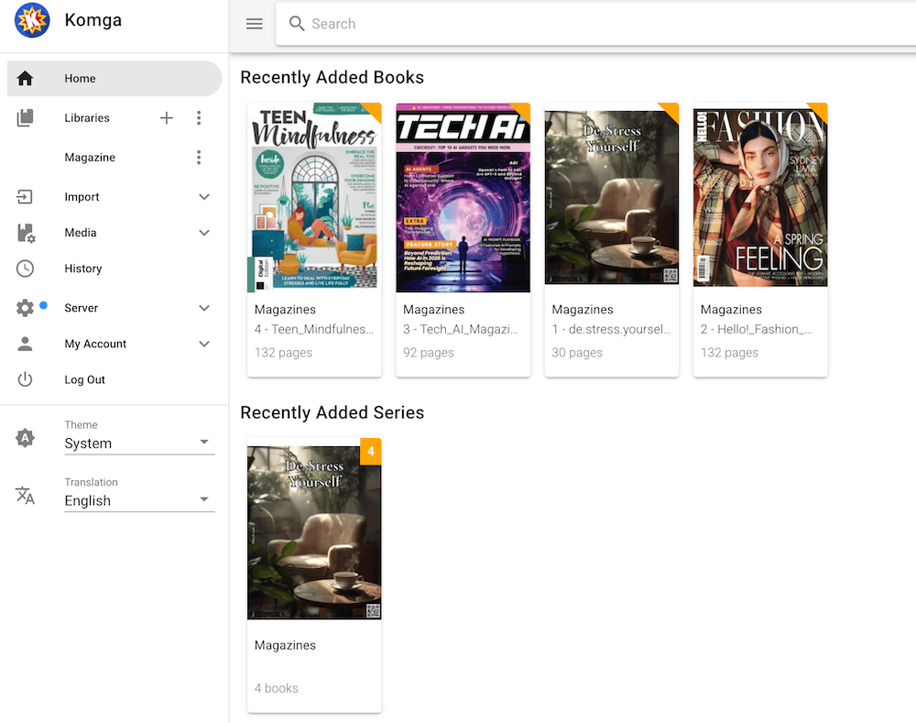
Task: Expand the Server section chevron
Action: pyautogui.click(x=203, y=307)
